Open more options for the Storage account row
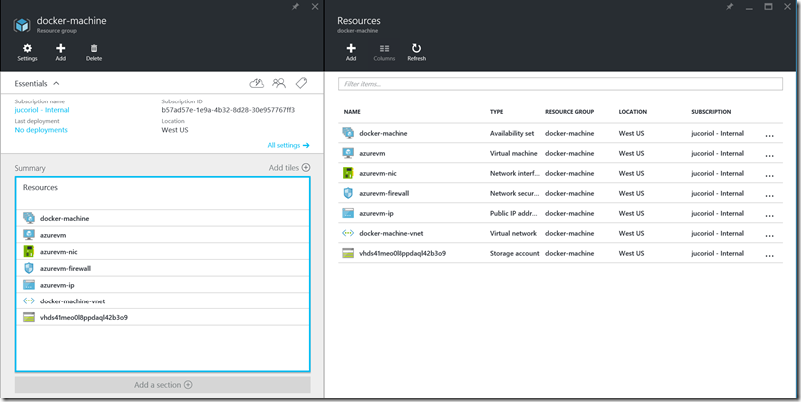801x402 pixels. pos(769,255)
